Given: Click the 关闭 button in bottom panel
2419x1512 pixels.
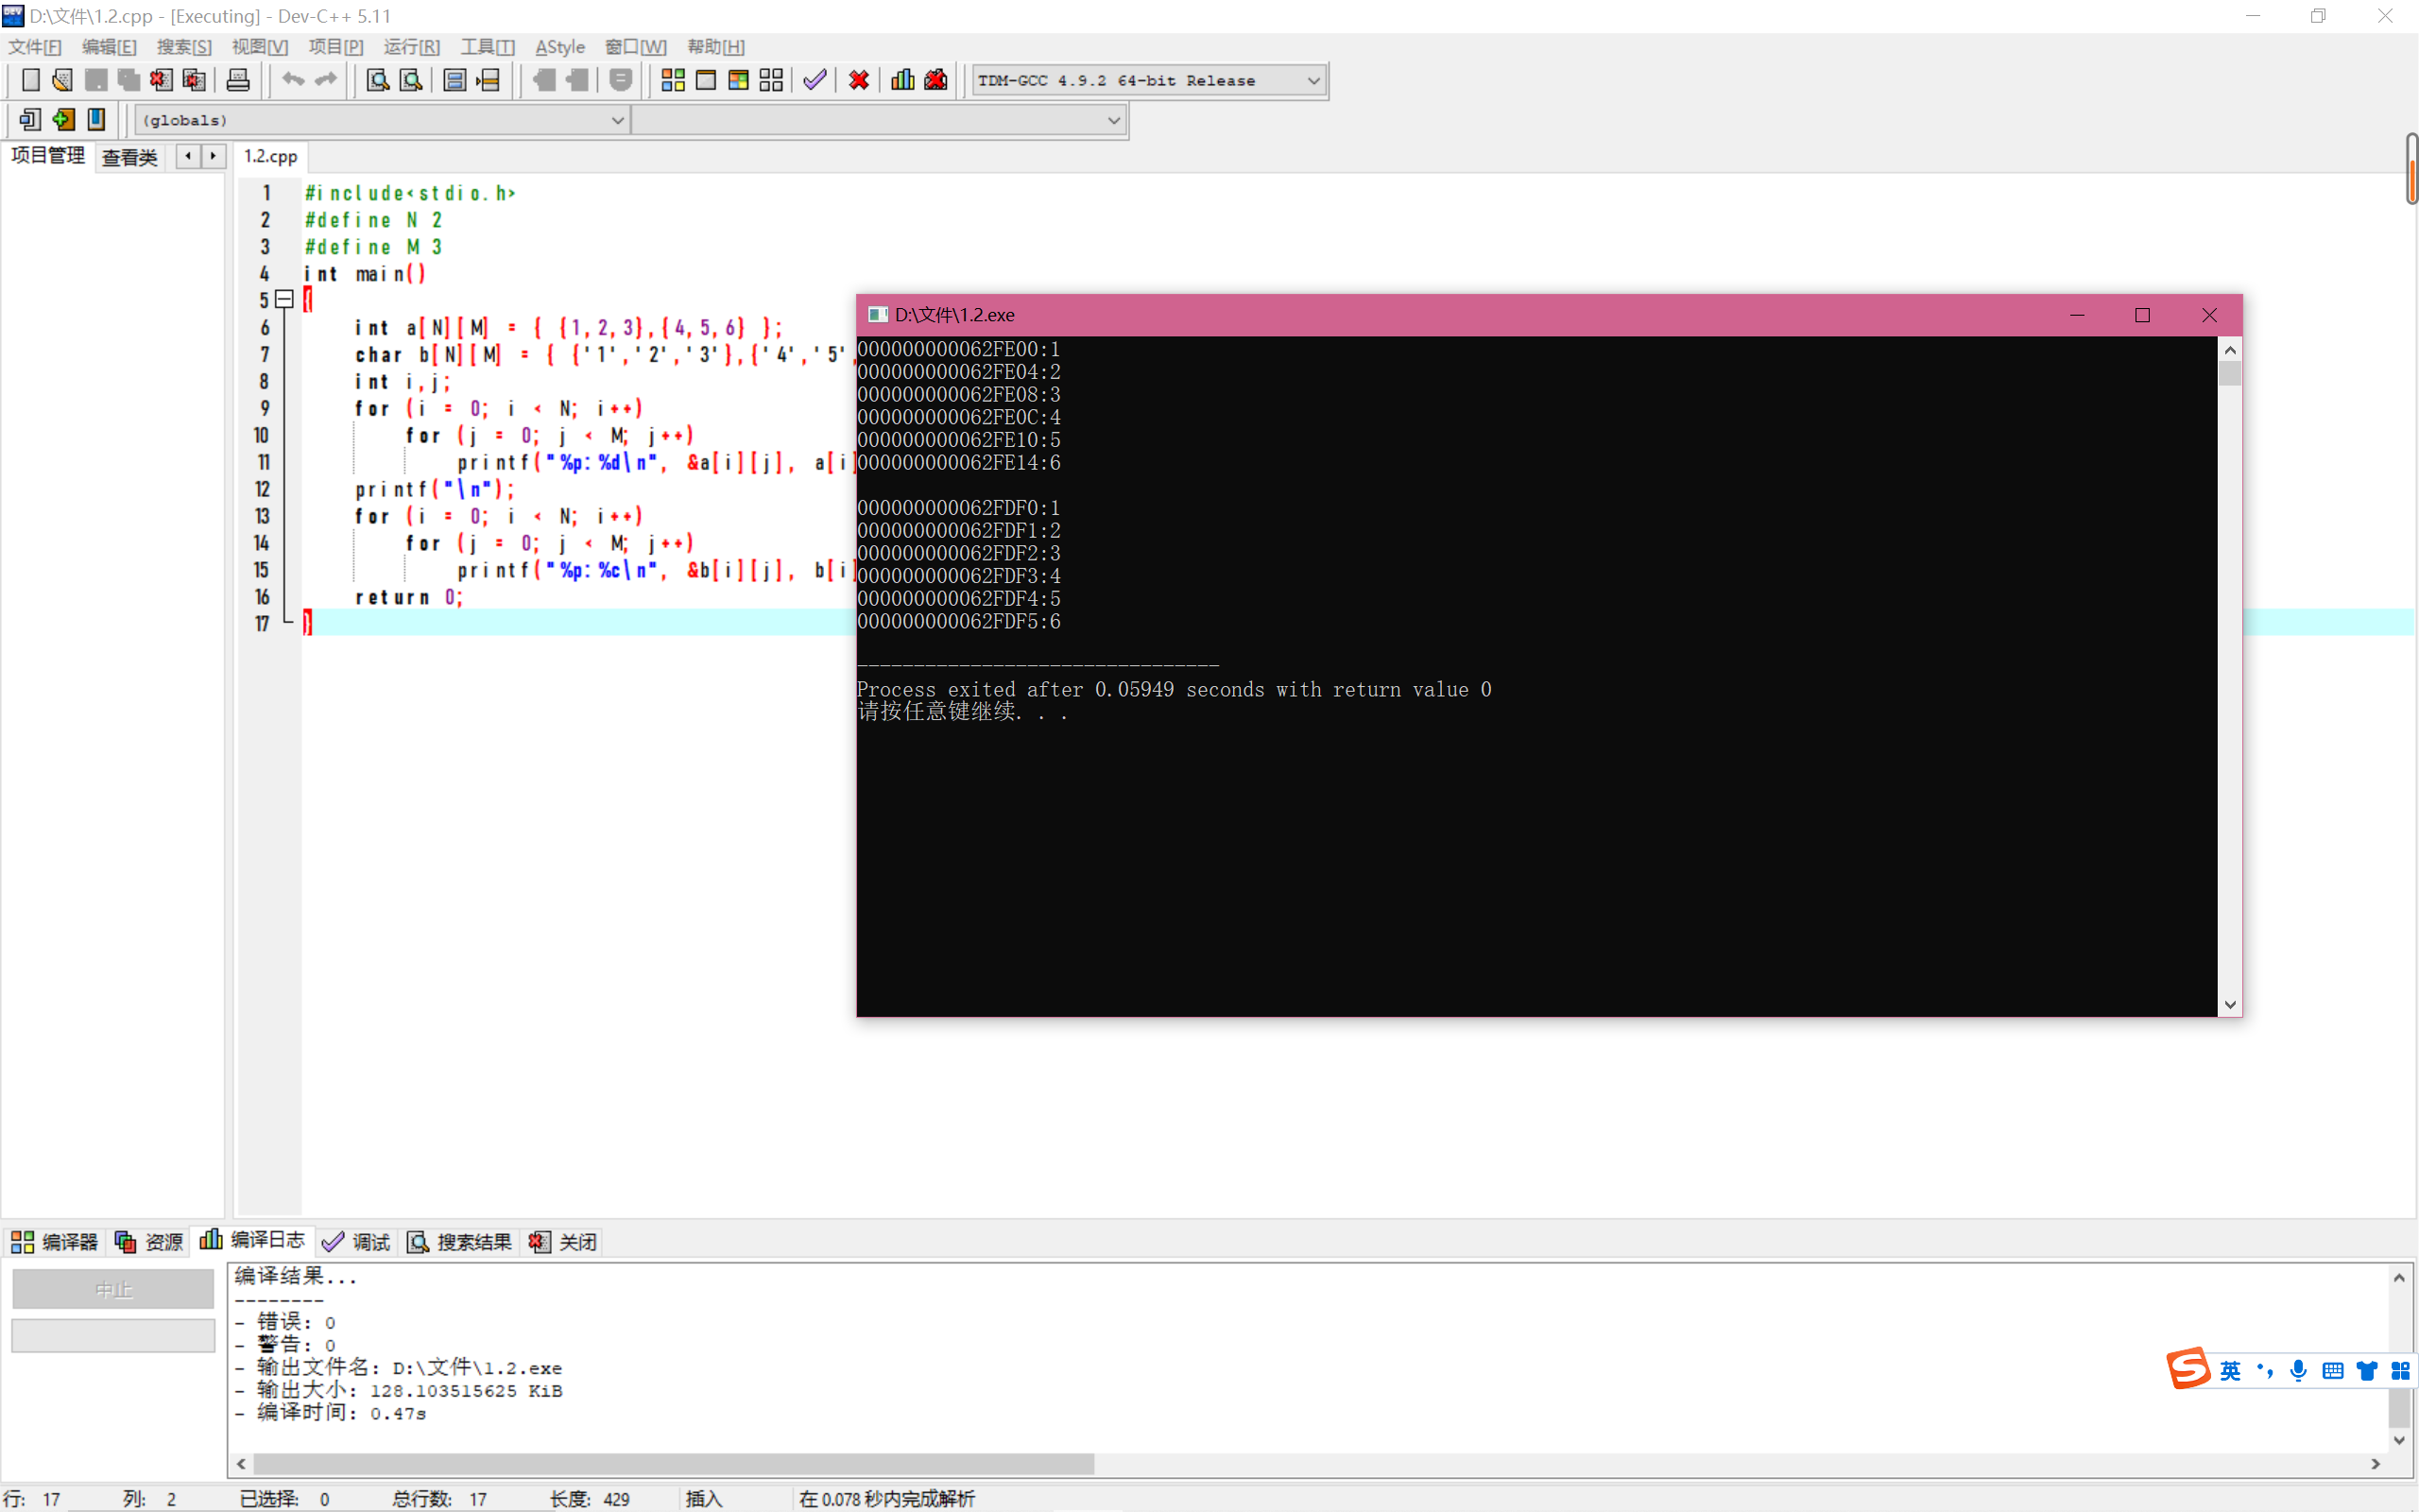Looking at the screenshot, I should click(564, 1241).
